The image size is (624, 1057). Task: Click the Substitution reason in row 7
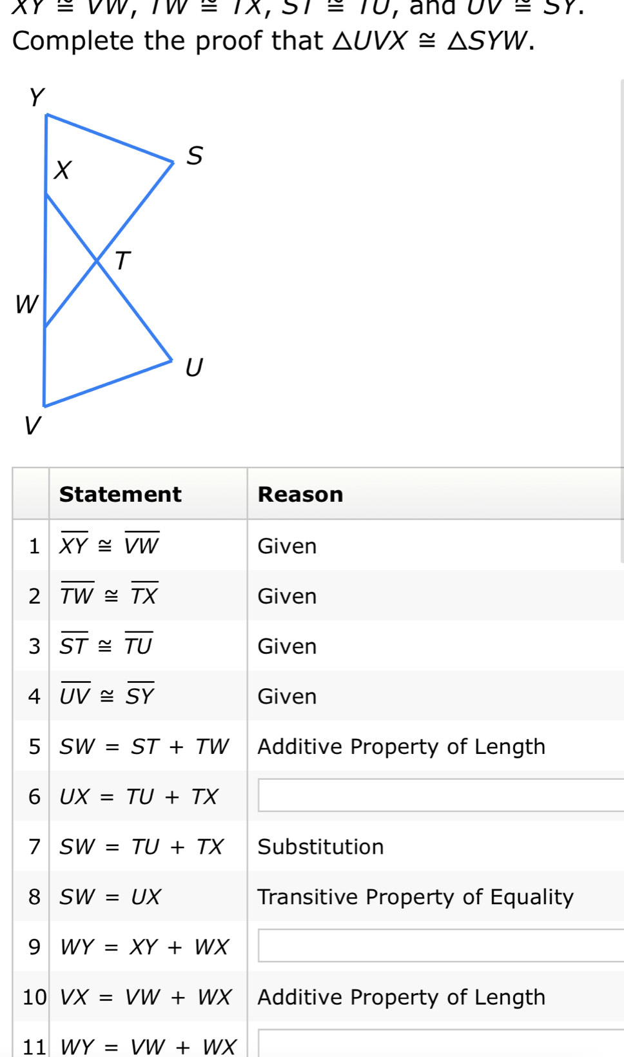(320, 846)
